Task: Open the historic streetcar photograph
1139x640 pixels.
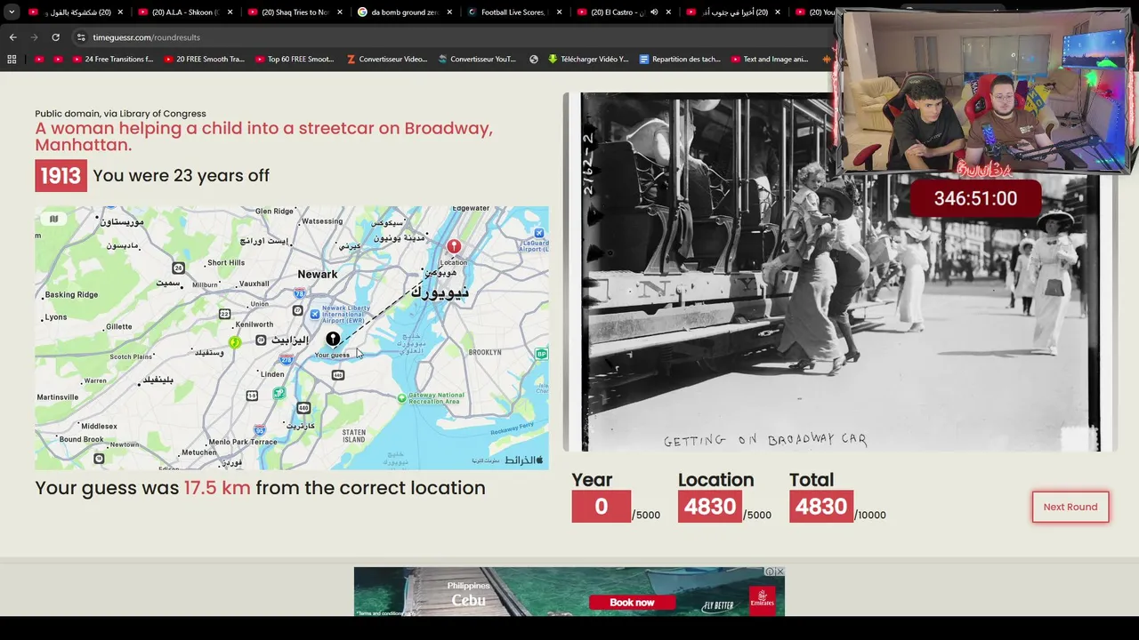Action: pos(840,272)
